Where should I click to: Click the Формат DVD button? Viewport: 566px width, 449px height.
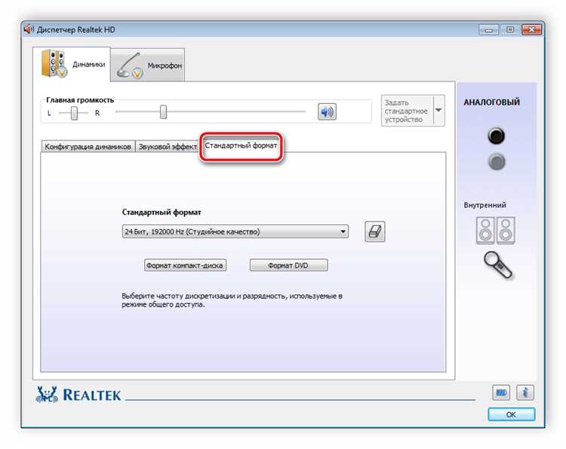pos(288,265)
